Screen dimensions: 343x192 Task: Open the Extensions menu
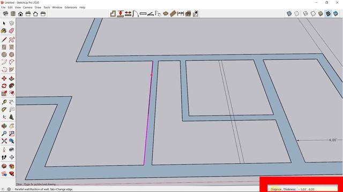[x=71, y=7]
